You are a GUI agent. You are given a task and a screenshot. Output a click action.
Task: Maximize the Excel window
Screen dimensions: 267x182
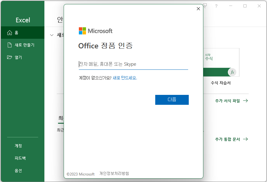[245, 6]
